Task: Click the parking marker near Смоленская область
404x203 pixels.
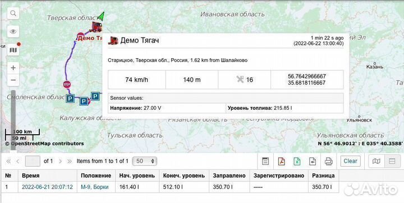Action: click(70, 98)
